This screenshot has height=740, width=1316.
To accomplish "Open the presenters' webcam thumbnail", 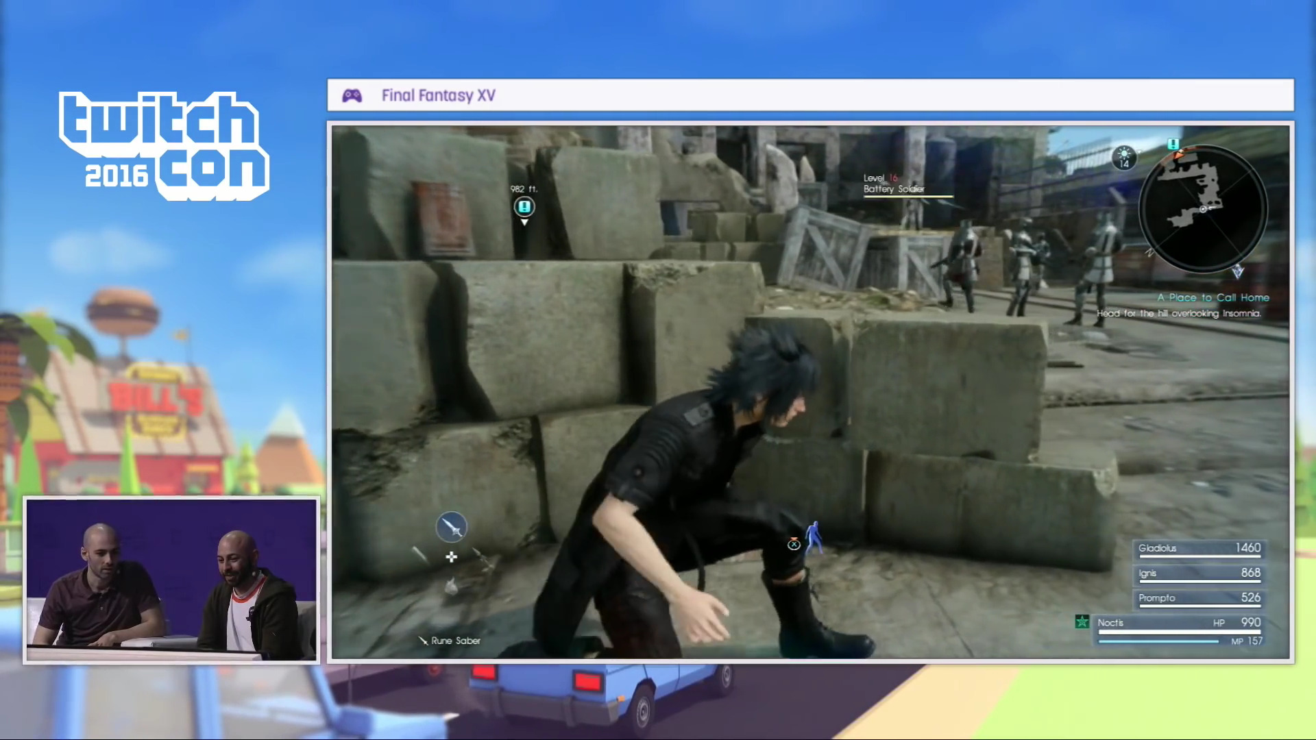I will pos(171,580).
